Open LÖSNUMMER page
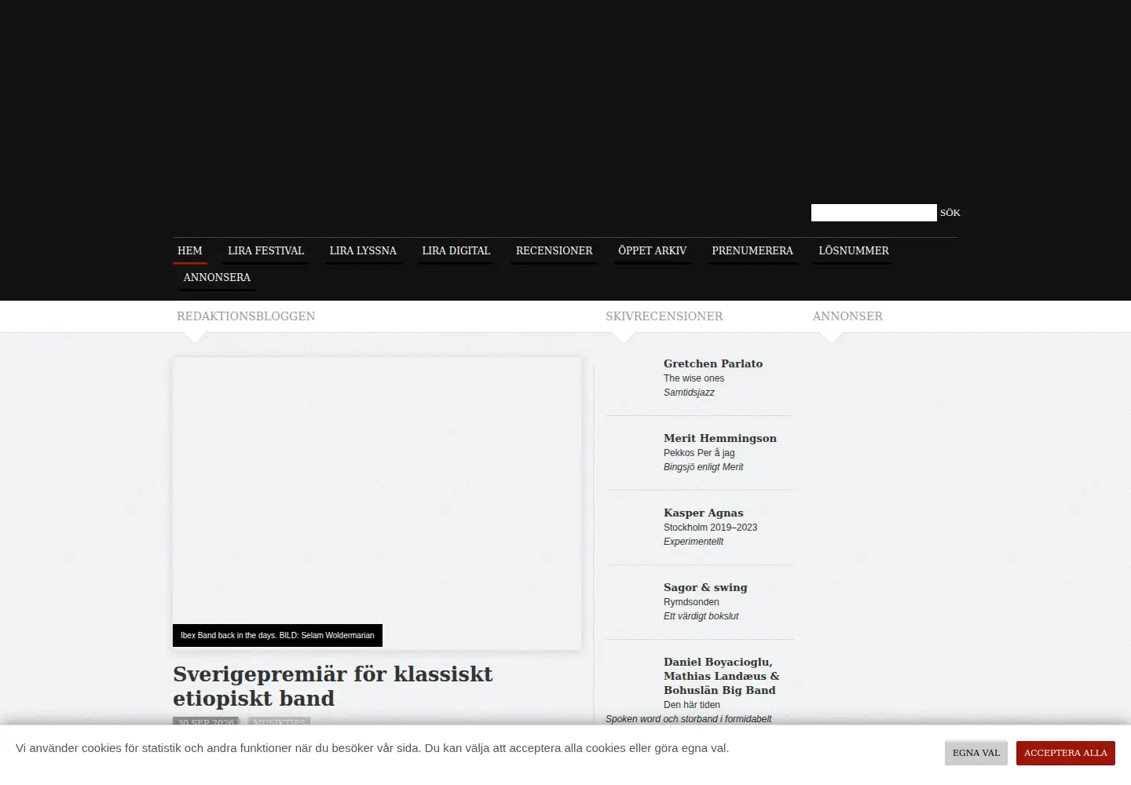 (x=854, y=250)
